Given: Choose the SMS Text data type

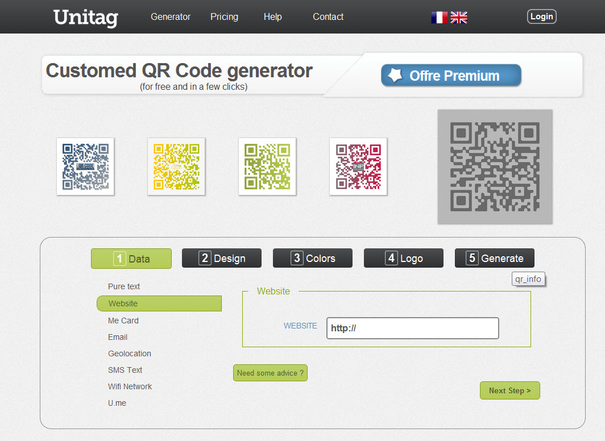Looking at the screenshot, I should point(125,370).
